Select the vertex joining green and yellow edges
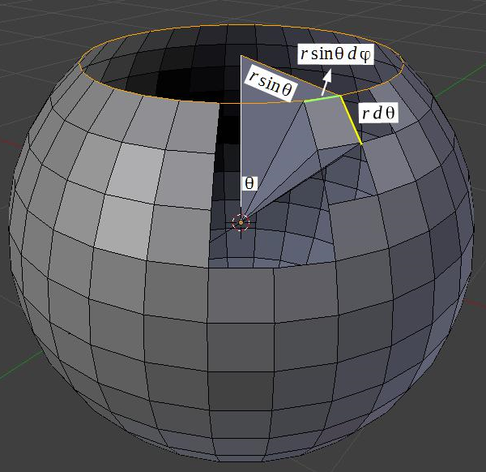 pos(340,96)
